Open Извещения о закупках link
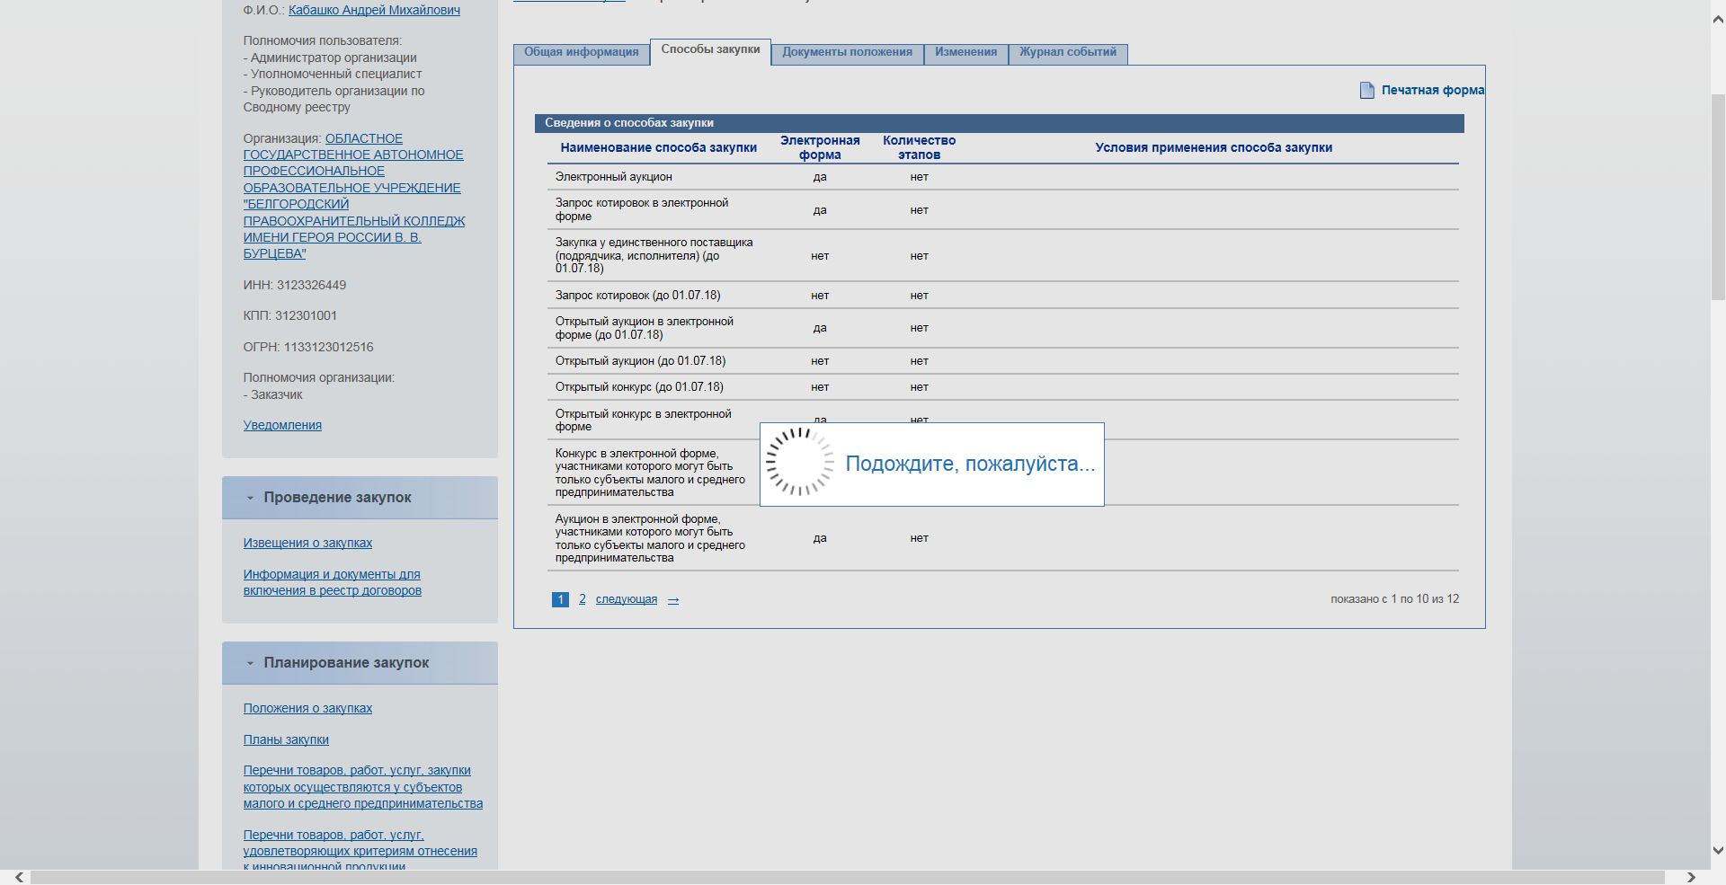Image resolution: width=1726 pixels, height=885 pixels. click(307, 544)
